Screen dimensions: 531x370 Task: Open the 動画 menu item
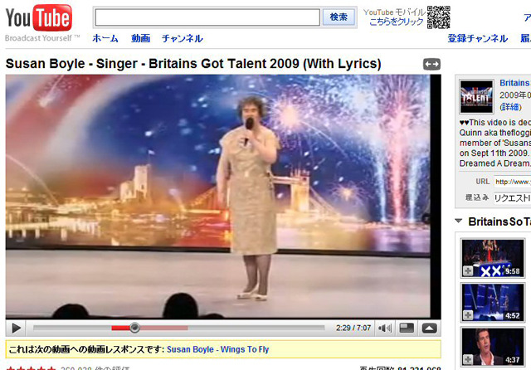click(x=140, y=38)
